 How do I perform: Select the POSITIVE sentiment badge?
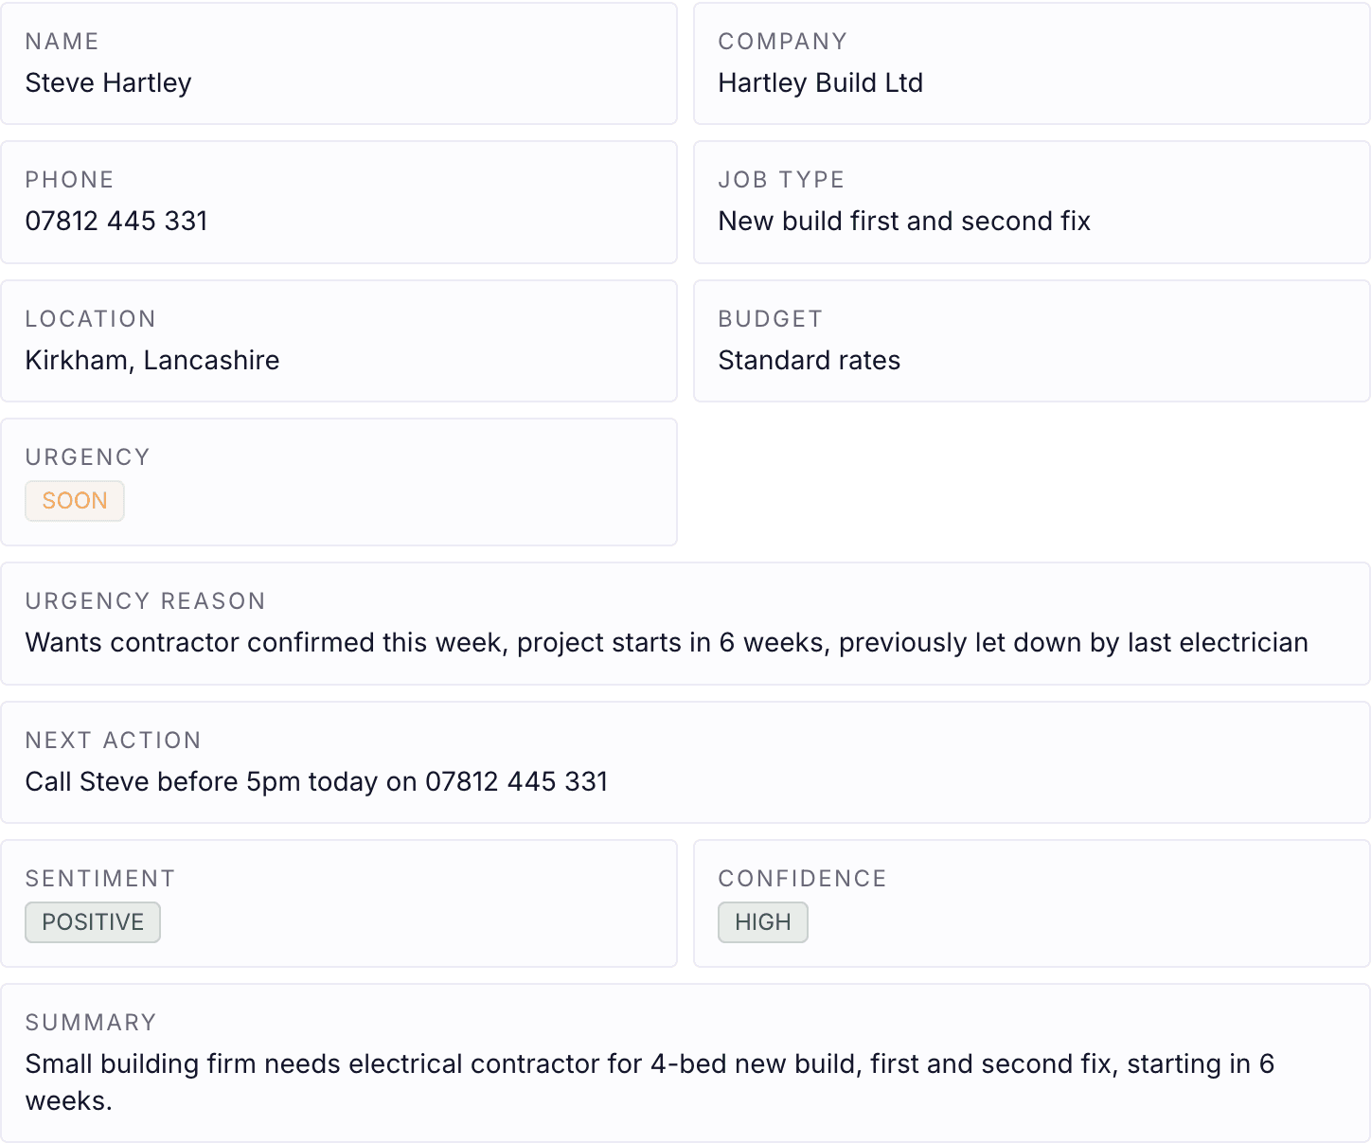click(x=93, y=922)
